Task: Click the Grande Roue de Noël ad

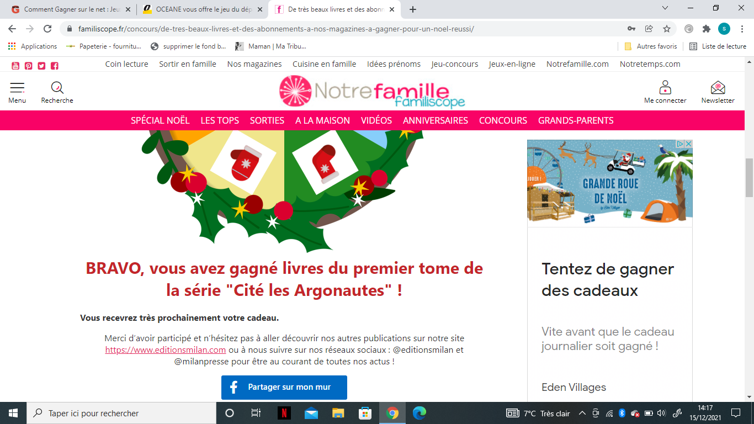Action: (x=610, y=183)
